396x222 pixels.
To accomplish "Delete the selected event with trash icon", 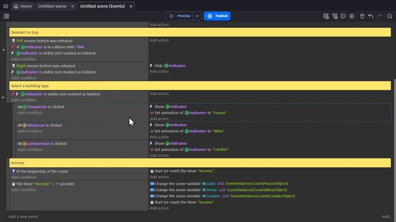I will tap(362, 16).
